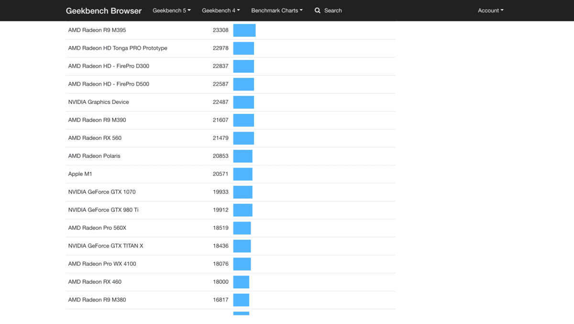Screen dimensions: 574x324
Task: Go to Geekbench Browser home link
Action: 104,11
